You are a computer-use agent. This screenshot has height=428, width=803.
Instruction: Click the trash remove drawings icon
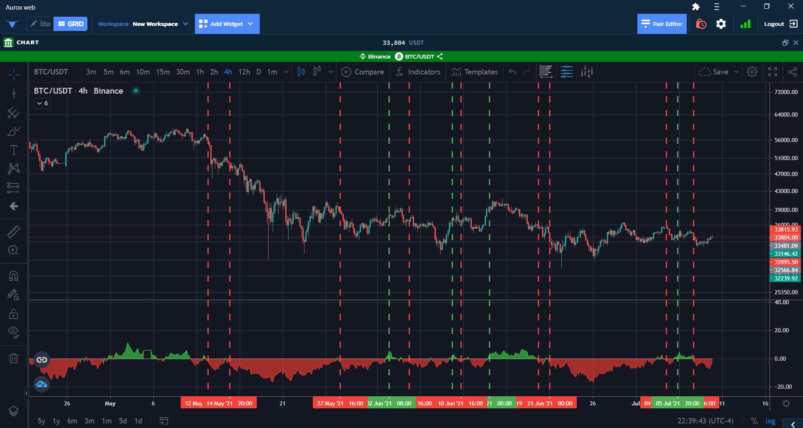coord(13,358)
